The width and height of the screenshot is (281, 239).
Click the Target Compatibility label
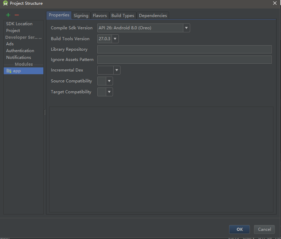[x=71, y=92]
